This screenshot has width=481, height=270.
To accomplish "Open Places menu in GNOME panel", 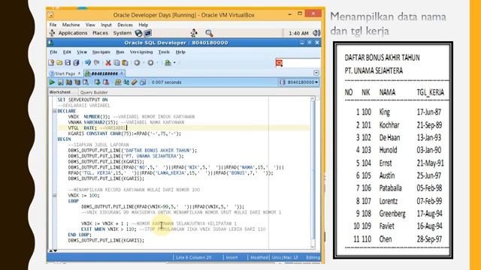I will coord(100,33).
